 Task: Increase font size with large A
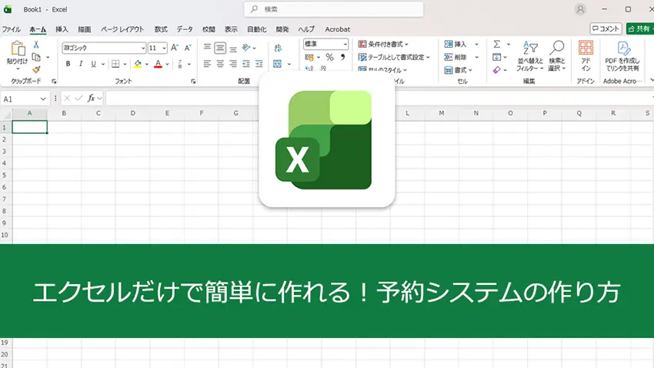(175, 48)
